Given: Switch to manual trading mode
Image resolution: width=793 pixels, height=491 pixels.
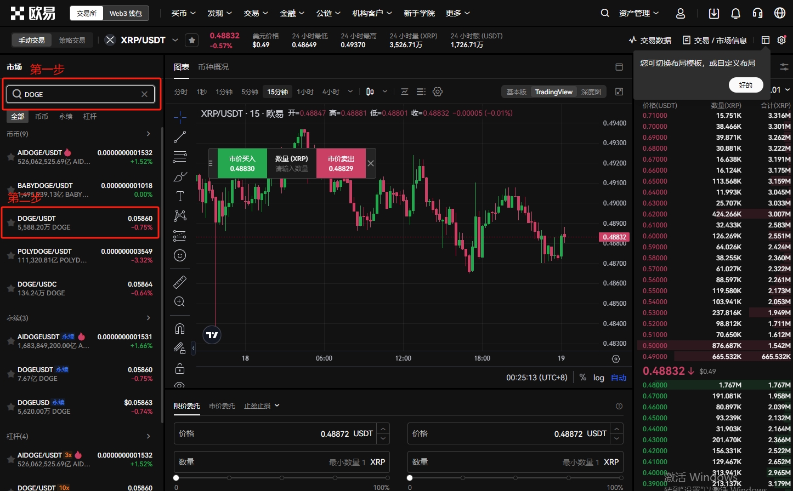Looking at the screenshot, I should 32,40.
